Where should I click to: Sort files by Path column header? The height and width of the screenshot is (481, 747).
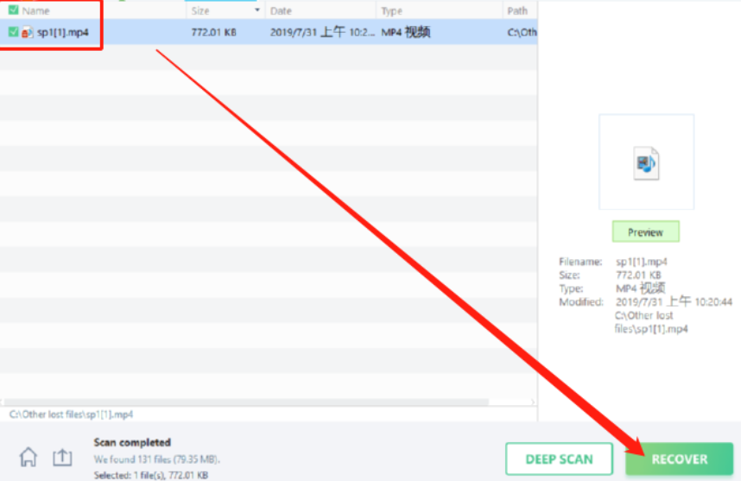pos(517,10)
